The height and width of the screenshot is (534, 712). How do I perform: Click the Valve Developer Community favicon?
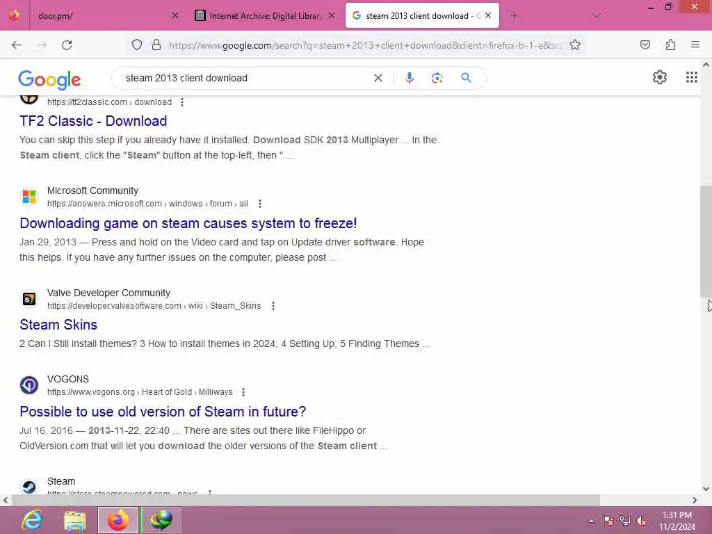(29, 299)
